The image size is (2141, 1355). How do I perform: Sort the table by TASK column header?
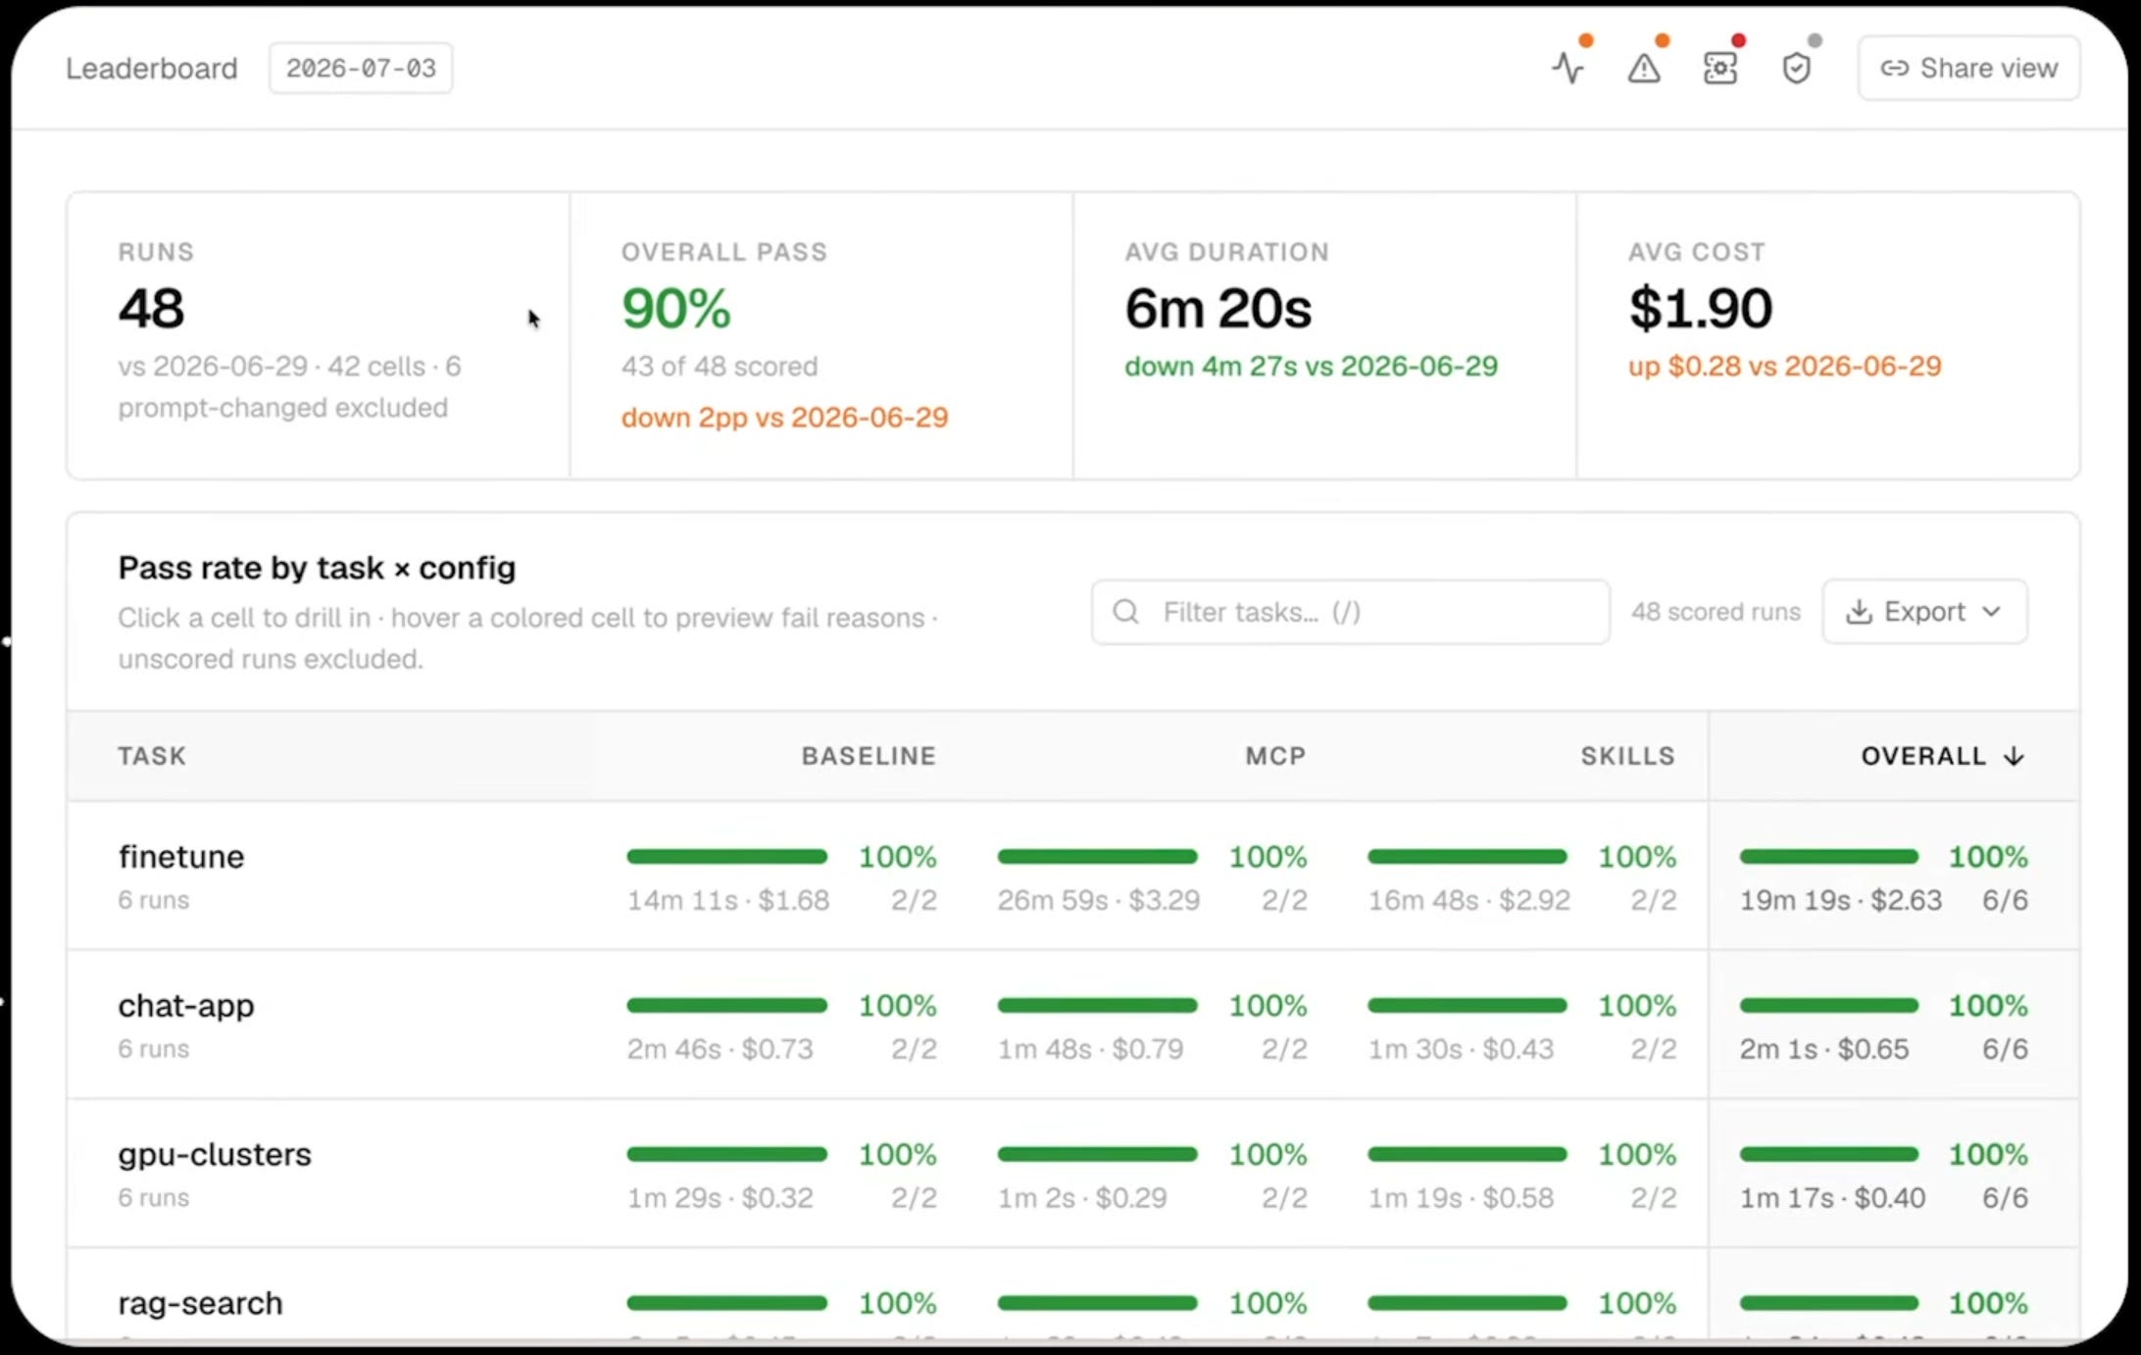pos(152,756)
